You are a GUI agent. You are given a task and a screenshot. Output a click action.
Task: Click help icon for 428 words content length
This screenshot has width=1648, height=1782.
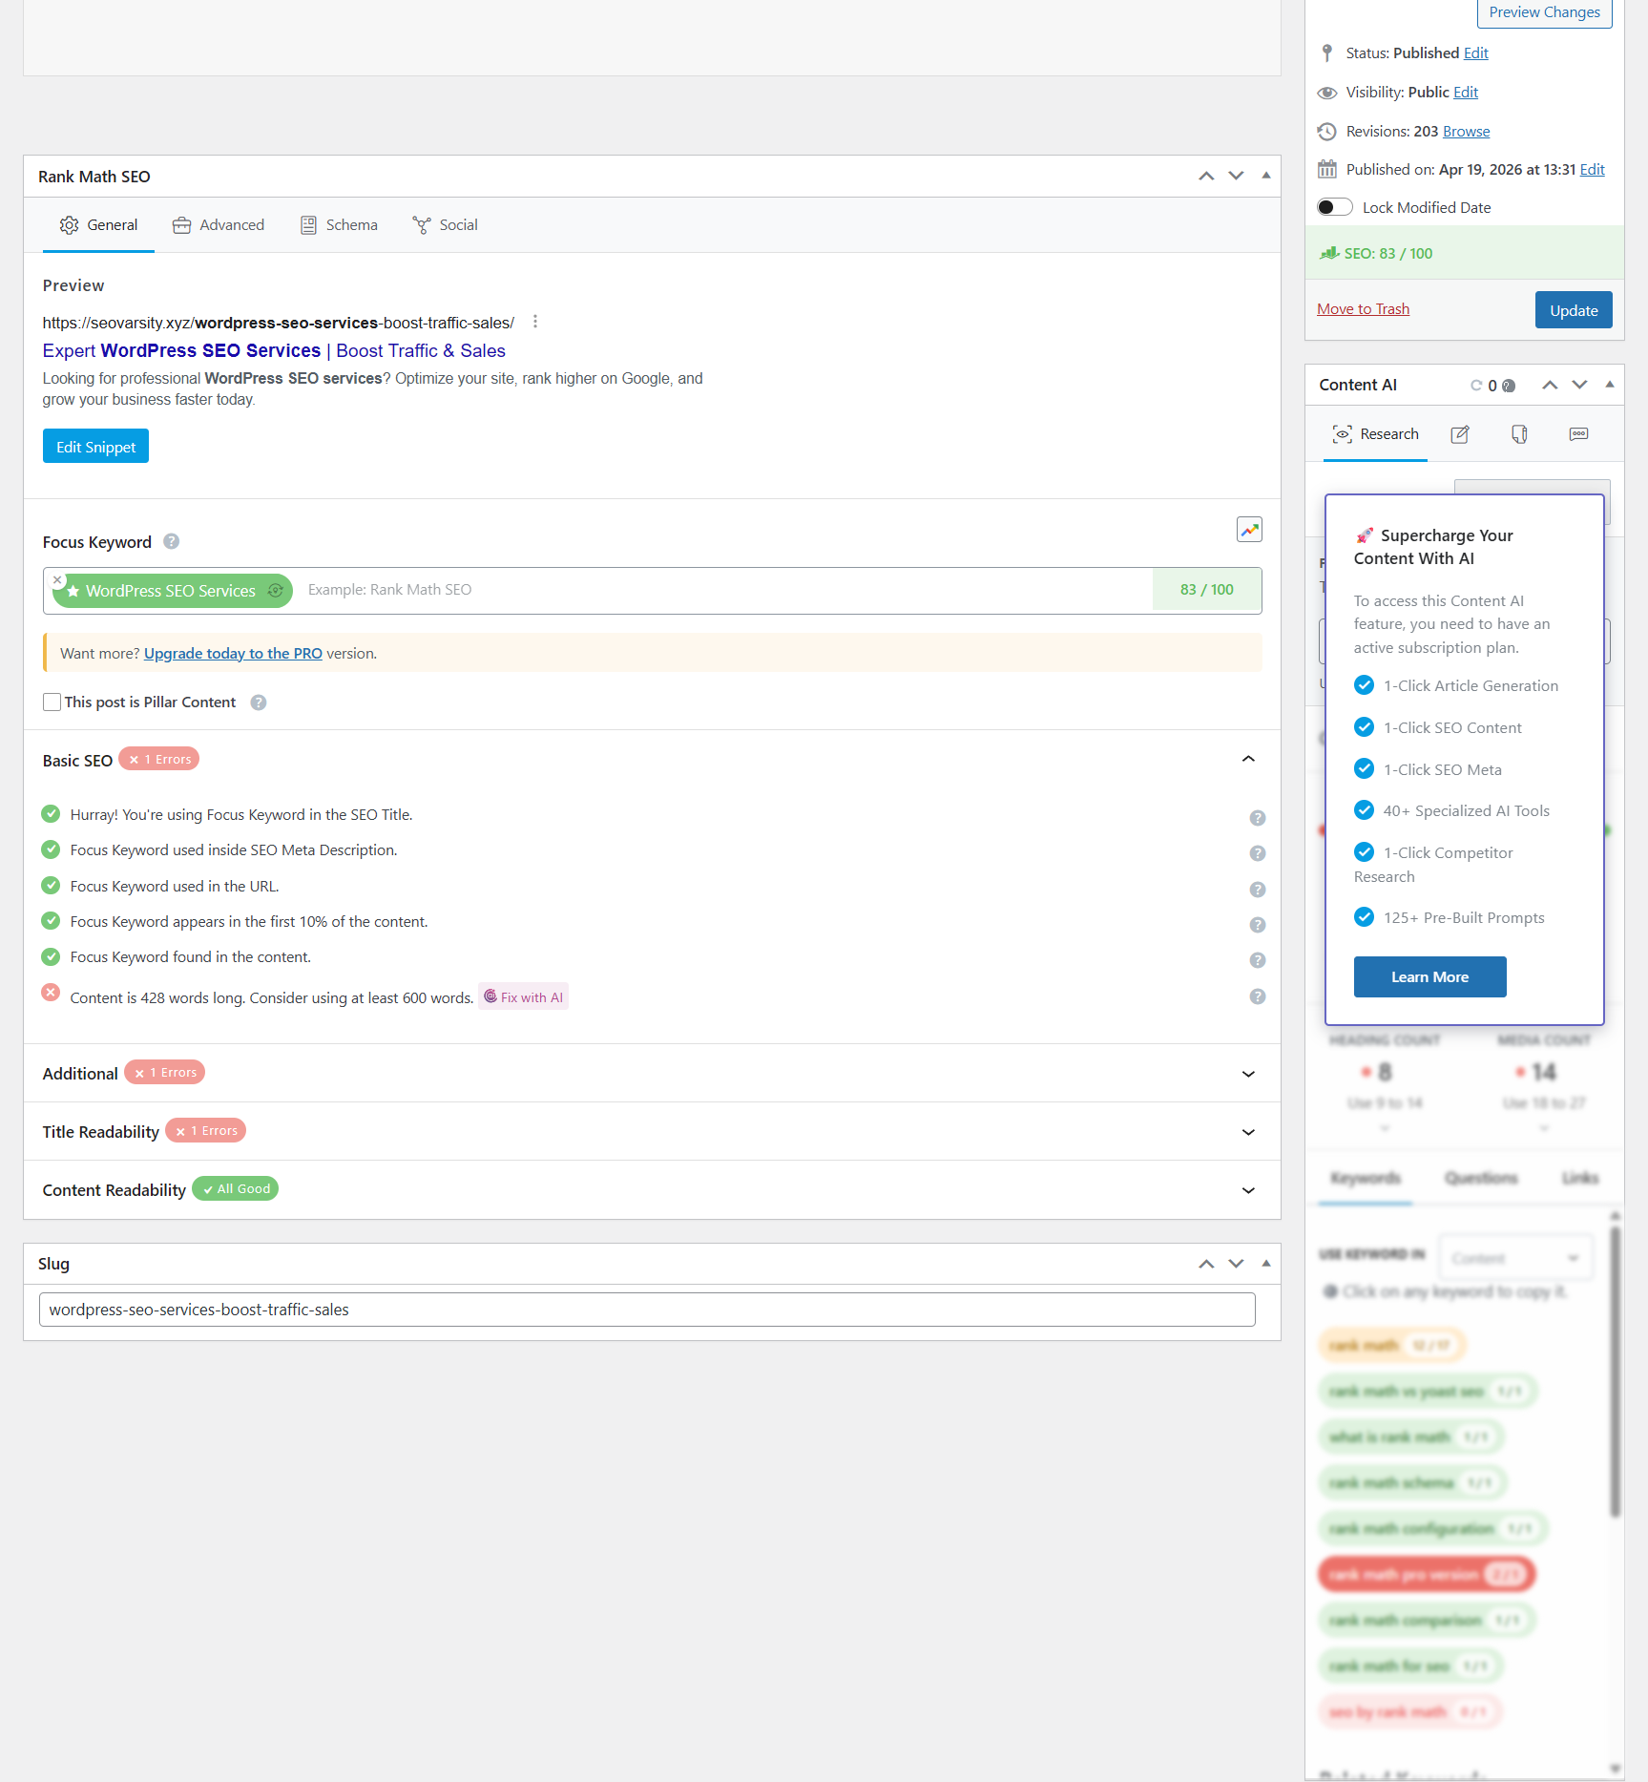tap(1258, 996)
